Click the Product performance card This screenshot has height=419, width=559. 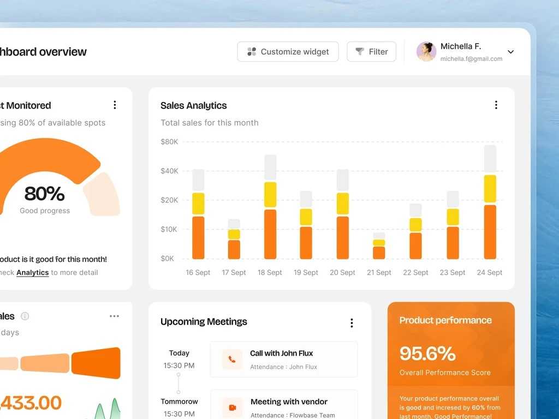451,361
